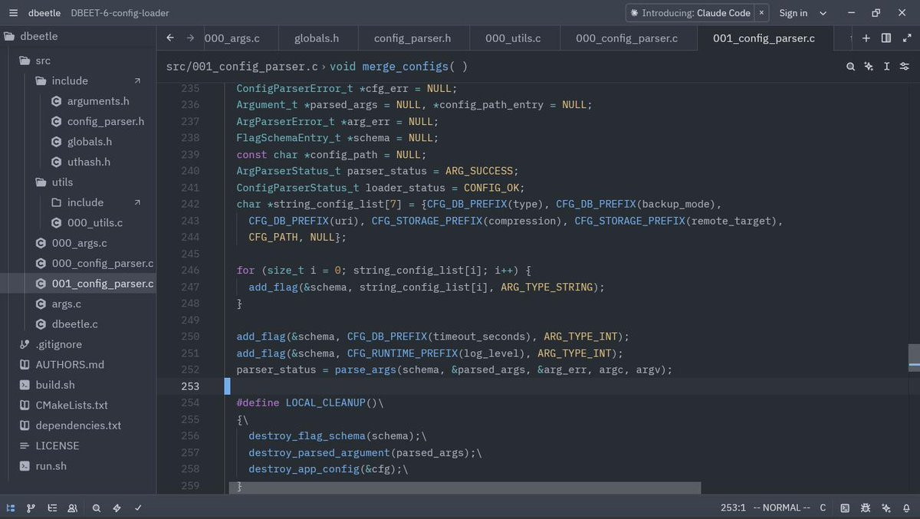Viewport: 920px width, 519px height.
Task: Click Sign in
Action: (x=793, y=13)
